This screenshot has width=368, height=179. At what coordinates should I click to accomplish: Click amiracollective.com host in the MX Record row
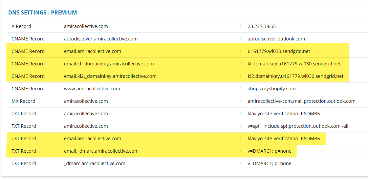pos(86,101)
